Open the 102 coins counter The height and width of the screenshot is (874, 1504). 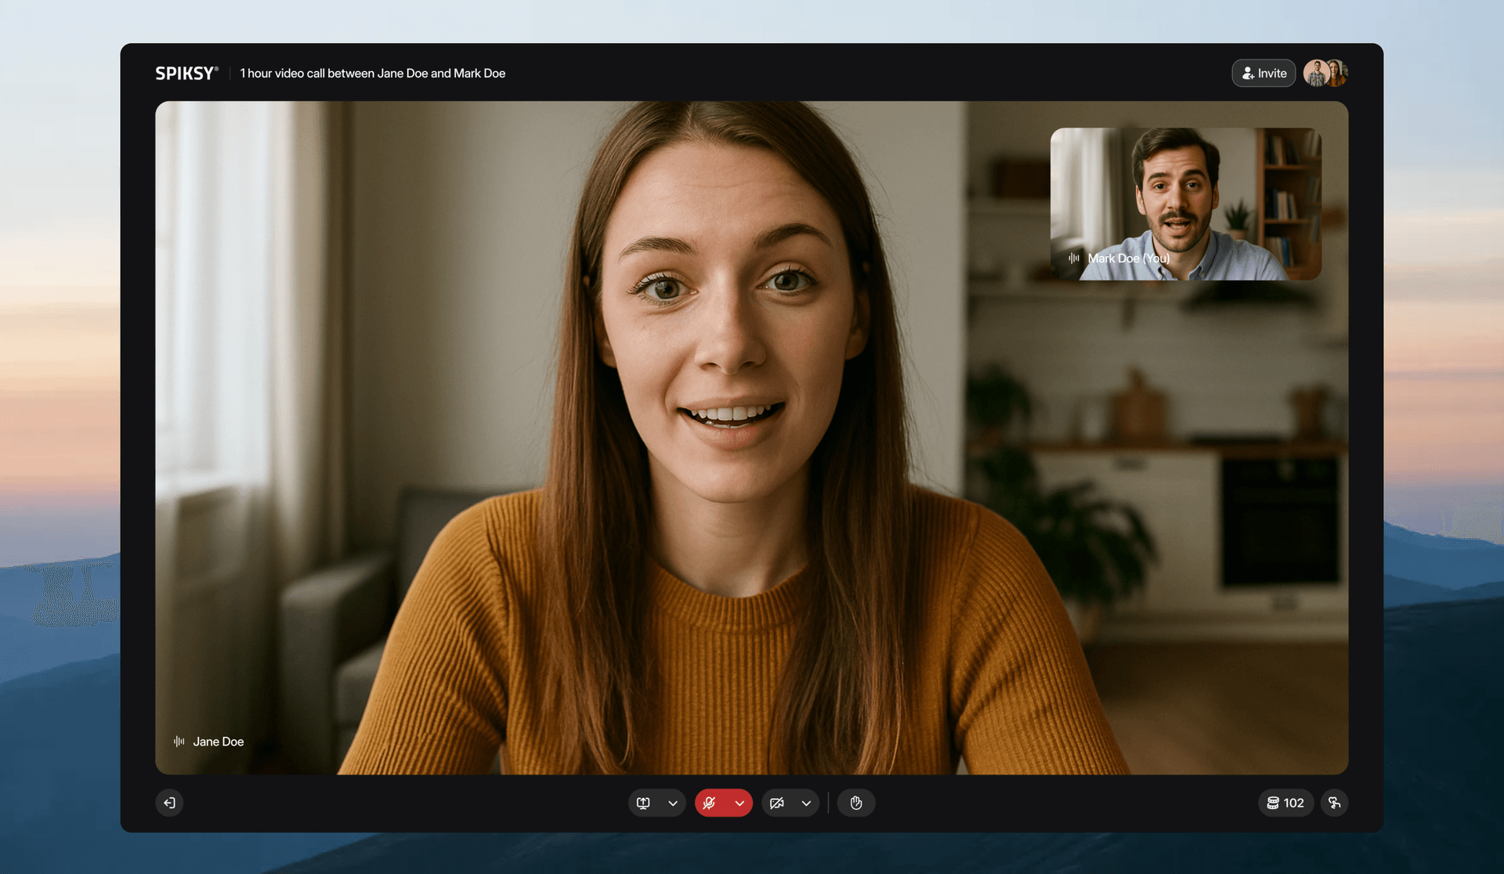coord(1285,803)
